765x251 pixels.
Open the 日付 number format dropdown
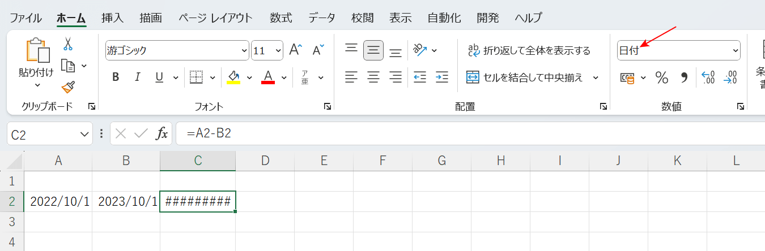[736, 51]
